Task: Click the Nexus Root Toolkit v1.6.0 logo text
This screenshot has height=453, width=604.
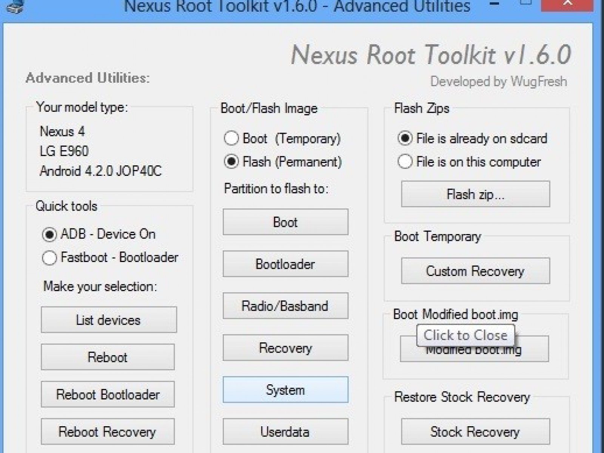Action: 431,55
